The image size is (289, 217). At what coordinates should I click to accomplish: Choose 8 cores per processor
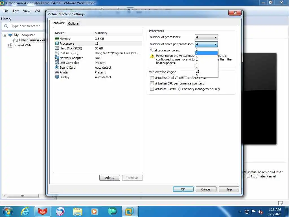[x=206, y=68]
